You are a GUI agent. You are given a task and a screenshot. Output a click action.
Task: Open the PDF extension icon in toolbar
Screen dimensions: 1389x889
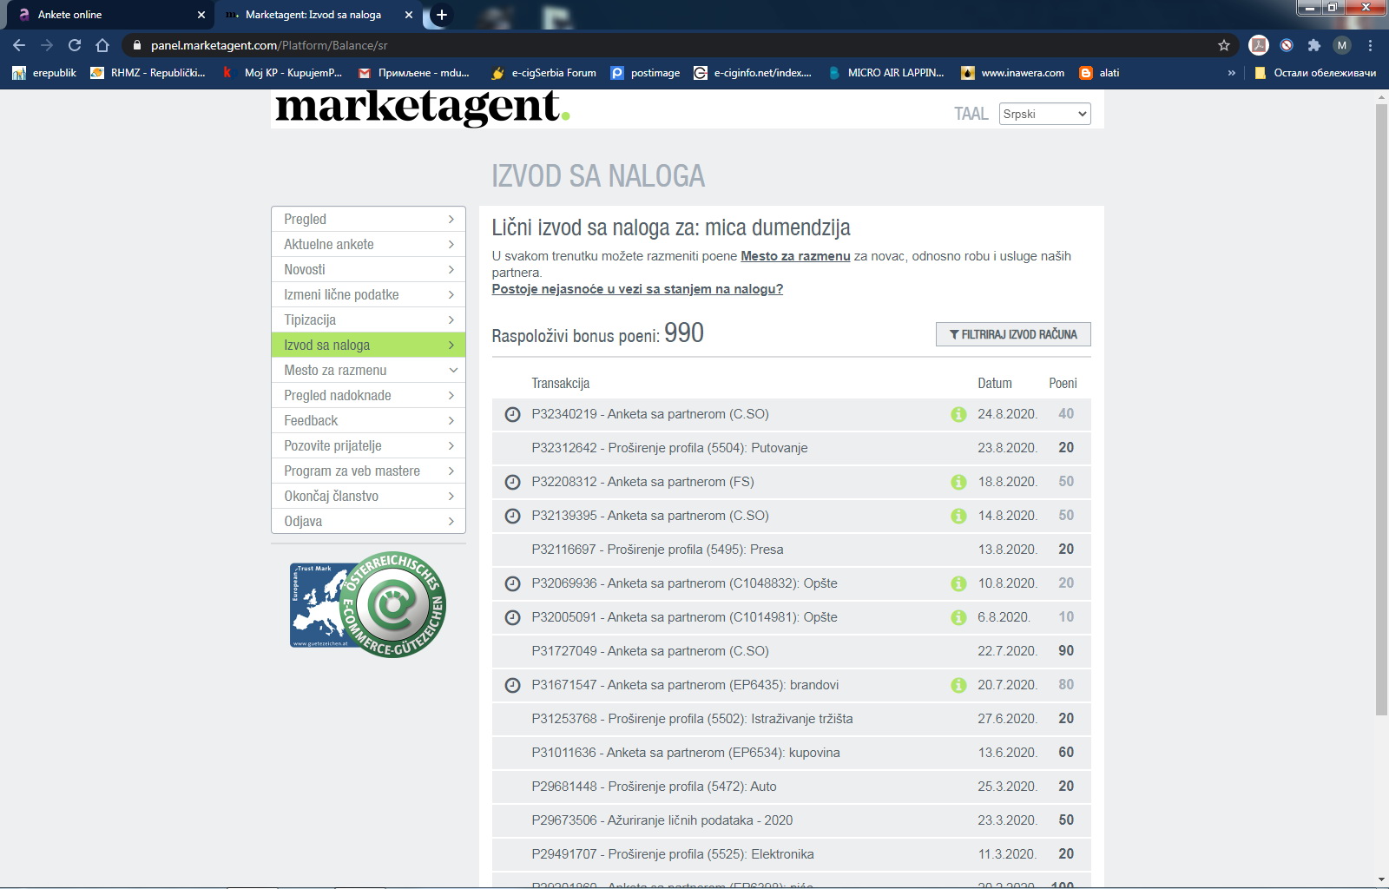point(1259,45)
